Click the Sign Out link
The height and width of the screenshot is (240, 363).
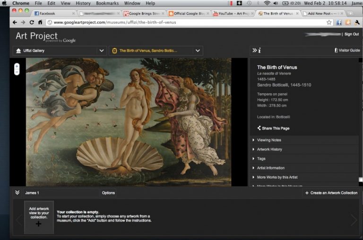pyautogui.click(x=352, y=34)
